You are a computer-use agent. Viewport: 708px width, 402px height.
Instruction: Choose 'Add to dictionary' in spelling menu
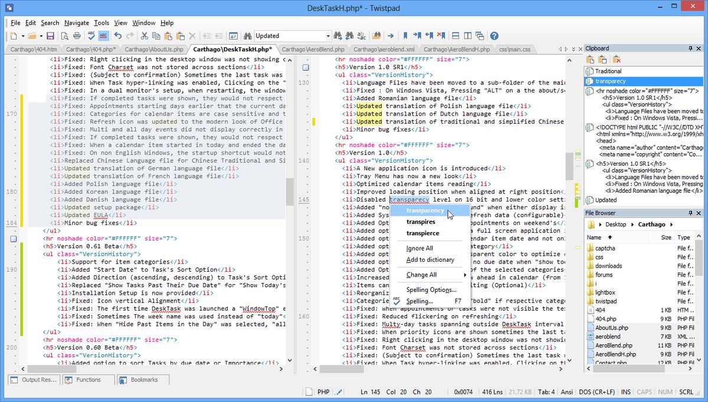[430, 259]
